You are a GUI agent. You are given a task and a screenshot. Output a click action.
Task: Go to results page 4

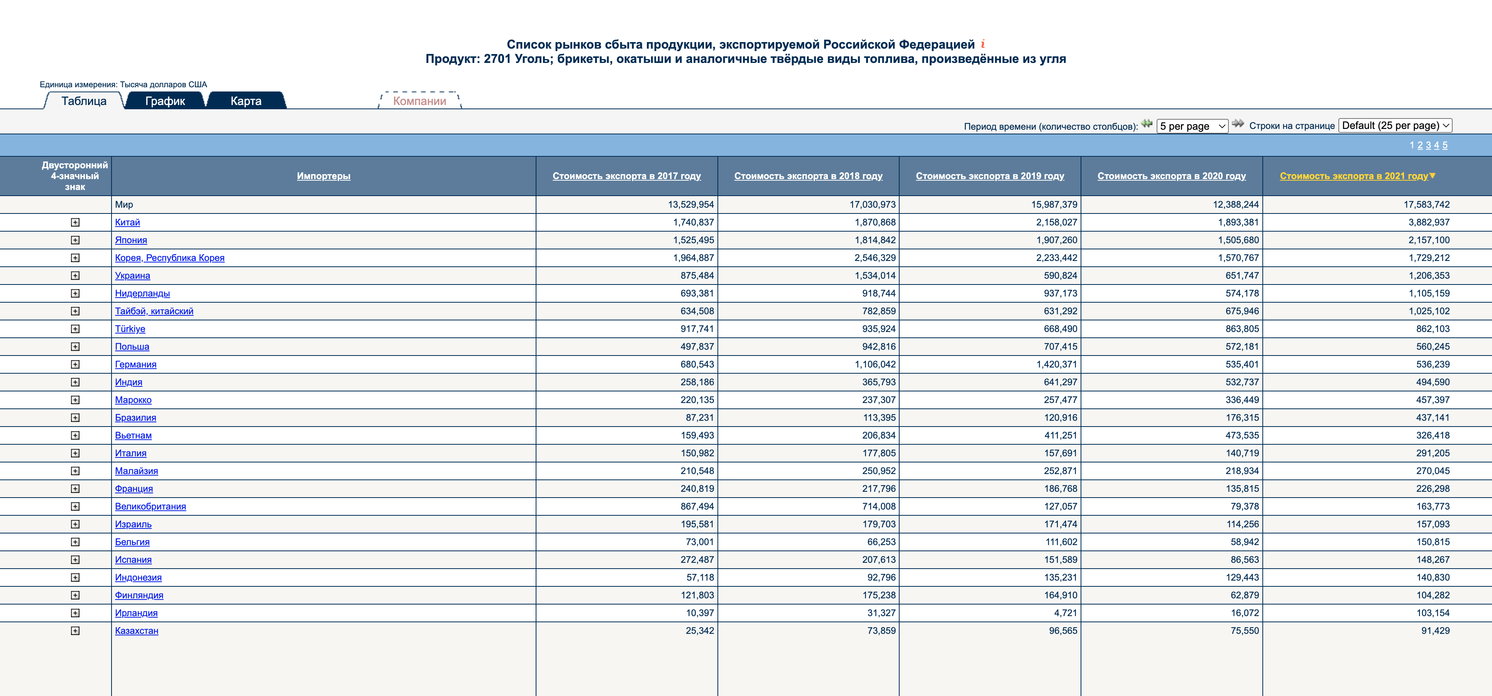1436,146
